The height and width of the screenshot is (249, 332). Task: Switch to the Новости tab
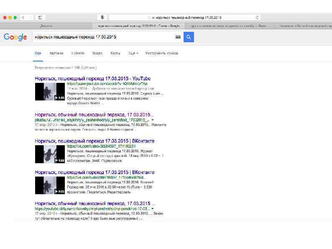[x=78, y=53]
